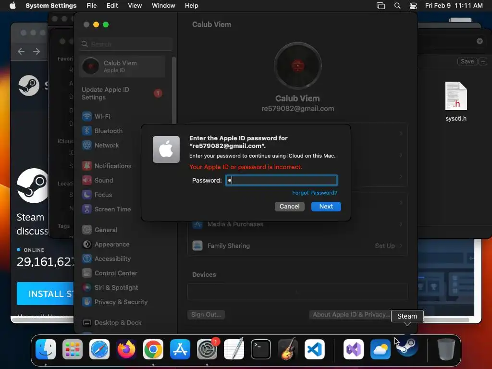Click the Steam icon in Dock
The width and height of the screenshot is (492, 369).
[407, 347]
